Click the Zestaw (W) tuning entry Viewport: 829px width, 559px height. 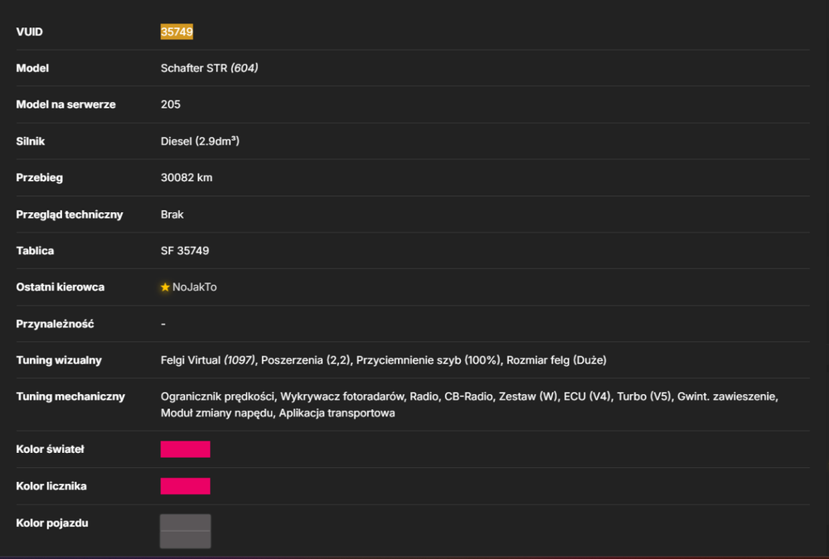(x=528, y=397)
